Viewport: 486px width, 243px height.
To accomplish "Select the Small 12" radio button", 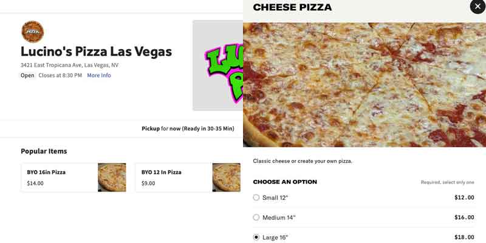I will pyautogui.click(x=256, y=197).
